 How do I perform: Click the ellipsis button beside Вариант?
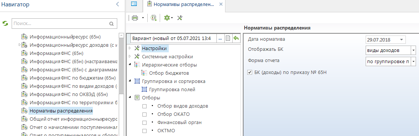tap(221, 38)
